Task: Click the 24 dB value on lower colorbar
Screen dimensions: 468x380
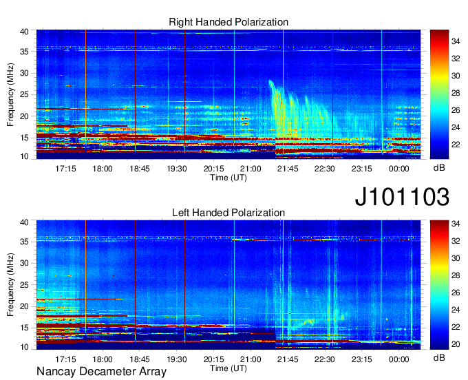Action: [456, 310]
